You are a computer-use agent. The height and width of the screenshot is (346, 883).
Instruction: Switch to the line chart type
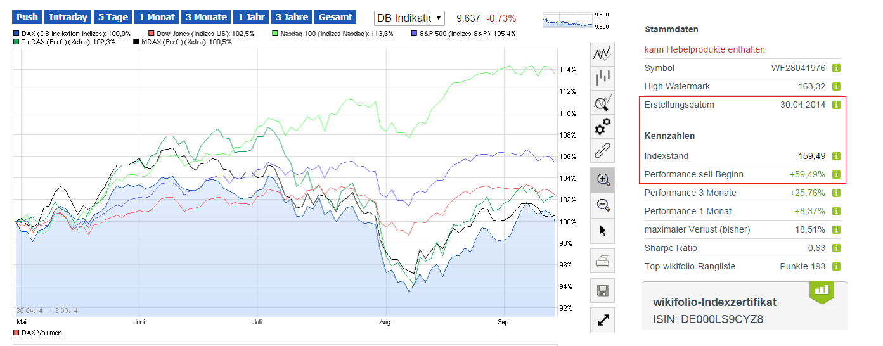coord(603,54)
